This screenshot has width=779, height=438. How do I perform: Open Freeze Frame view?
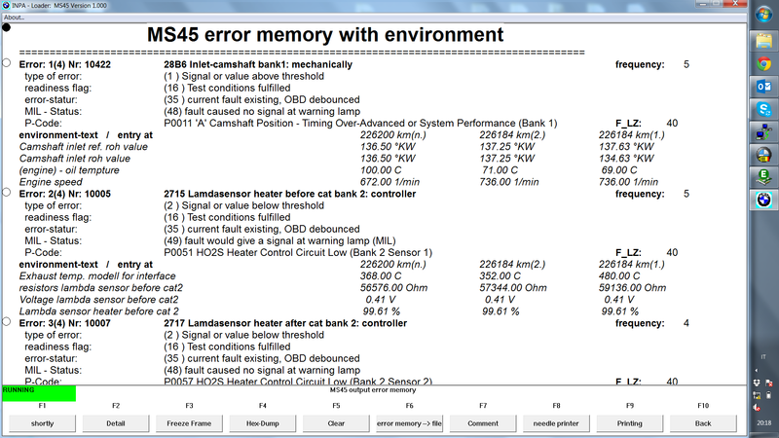[x=189, y=423]
